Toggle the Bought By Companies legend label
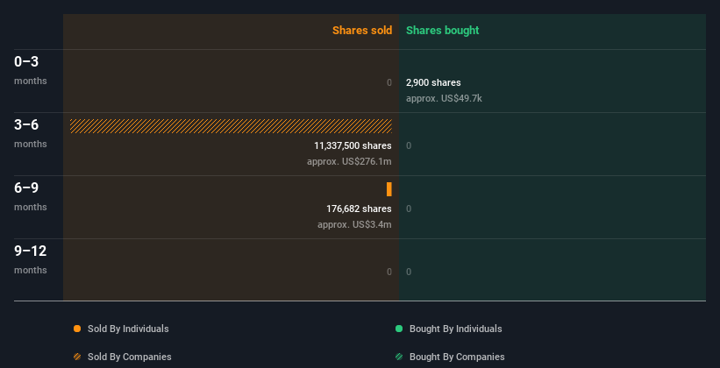 [457, 357]
